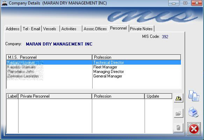
Task: Select the Technical Director row
Action: pos(94,63)
